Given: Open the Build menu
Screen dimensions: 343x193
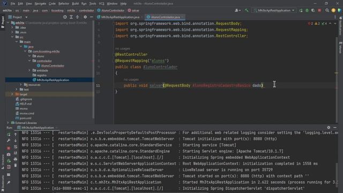Looking at the screenshot, I should 75,4.
